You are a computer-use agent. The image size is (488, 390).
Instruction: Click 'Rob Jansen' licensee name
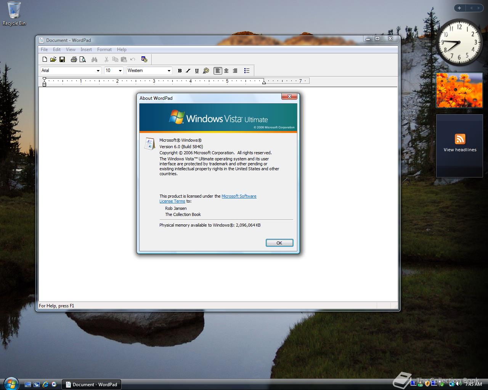[176, 208]
